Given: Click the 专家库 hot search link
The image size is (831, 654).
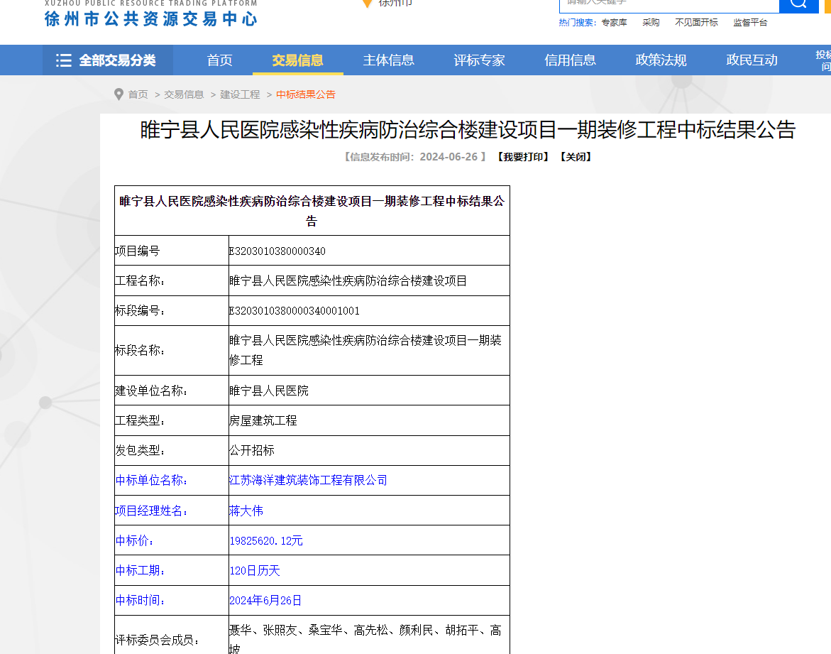Looking at the screenshot, I should pos(614,23).
